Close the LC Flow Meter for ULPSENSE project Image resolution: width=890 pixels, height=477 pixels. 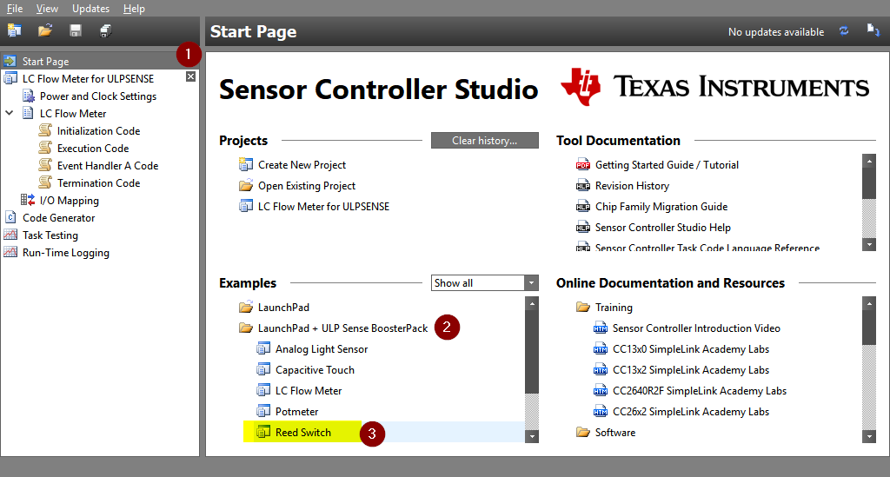coord(191,78)
